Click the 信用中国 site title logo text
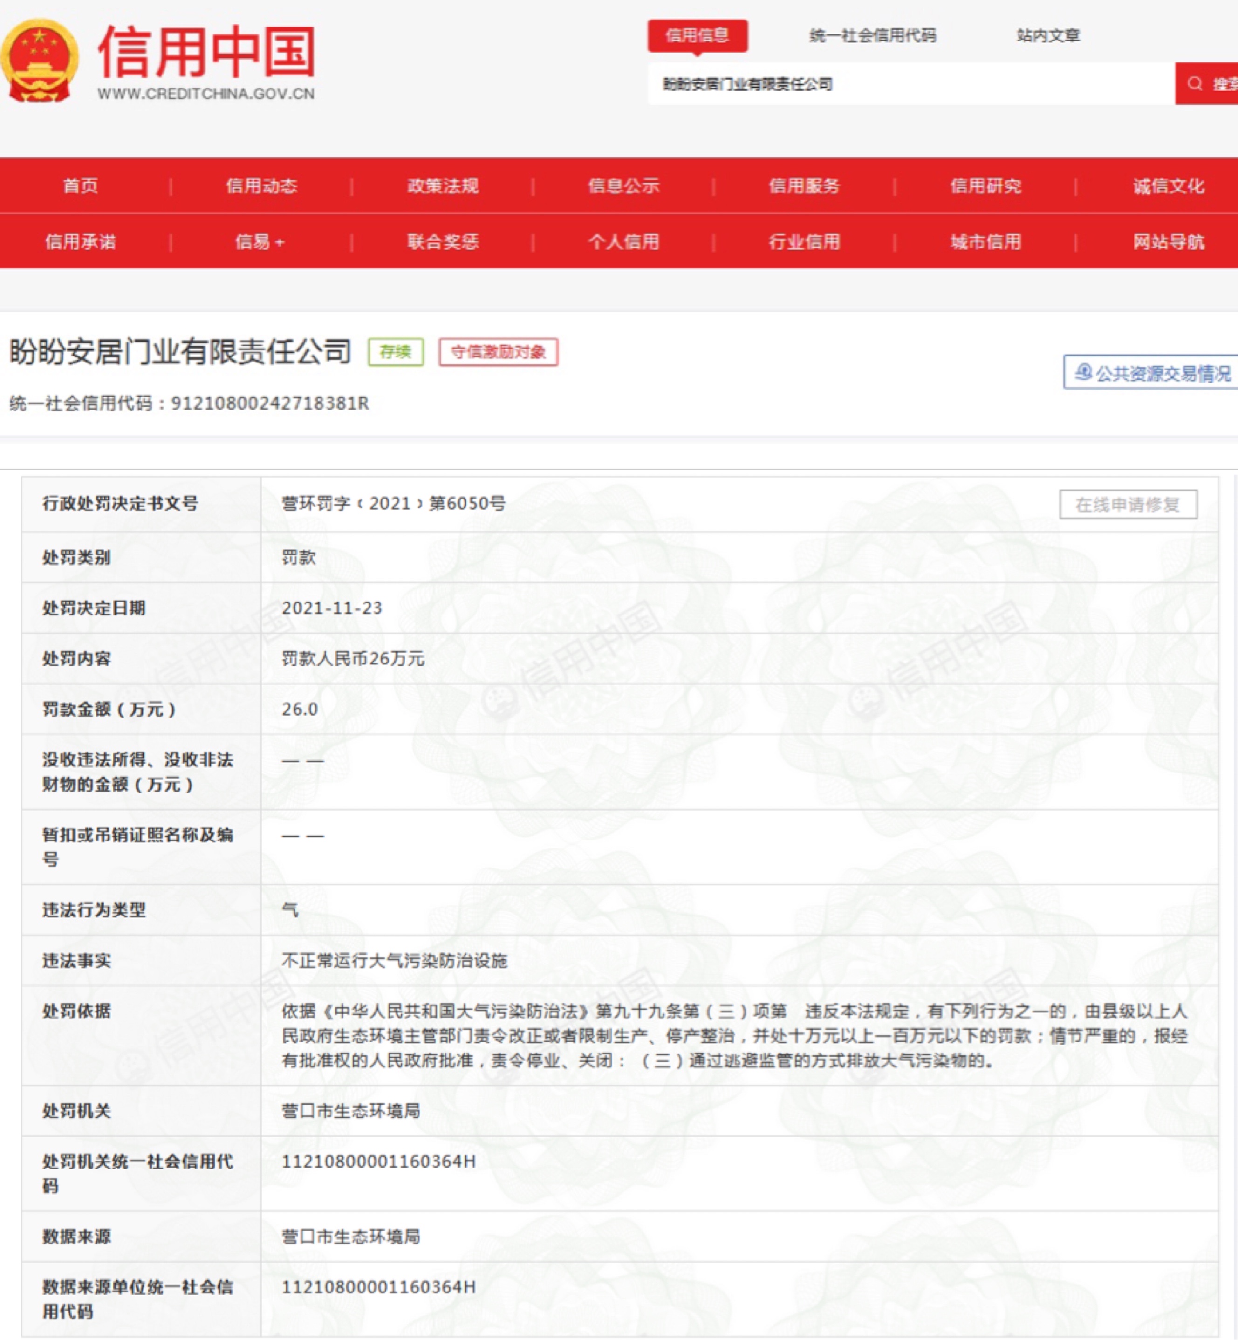 206,52
